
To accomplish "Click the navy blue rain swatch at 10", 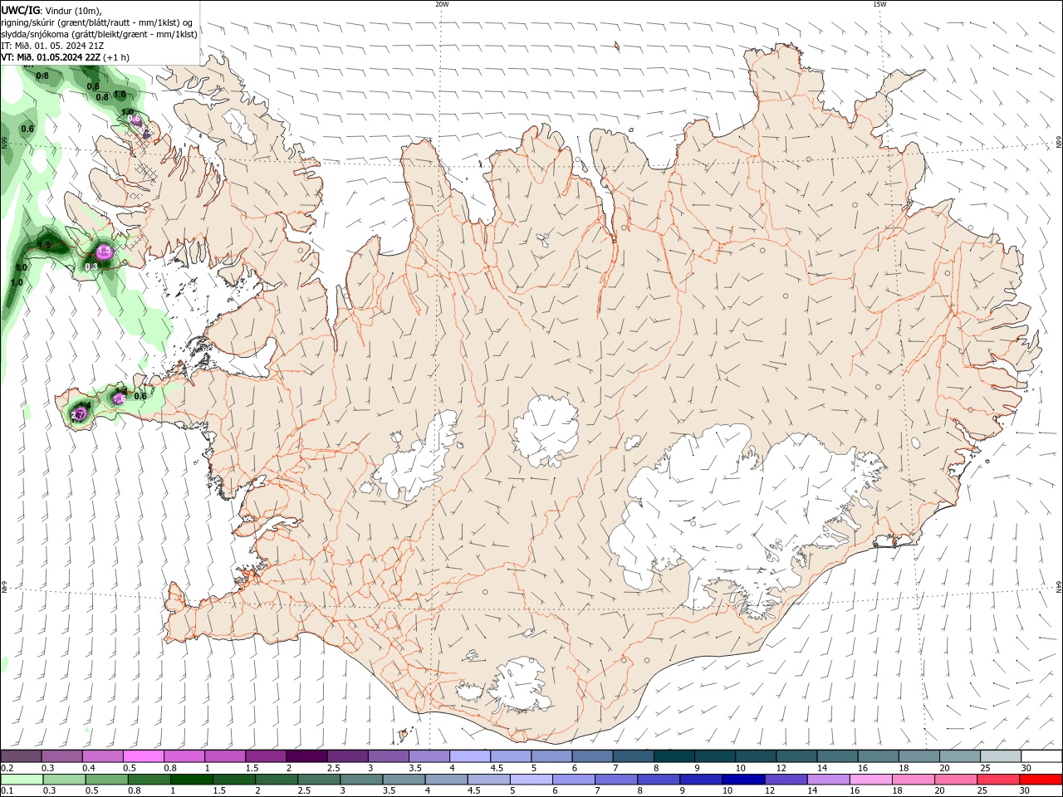I will 742,780.
